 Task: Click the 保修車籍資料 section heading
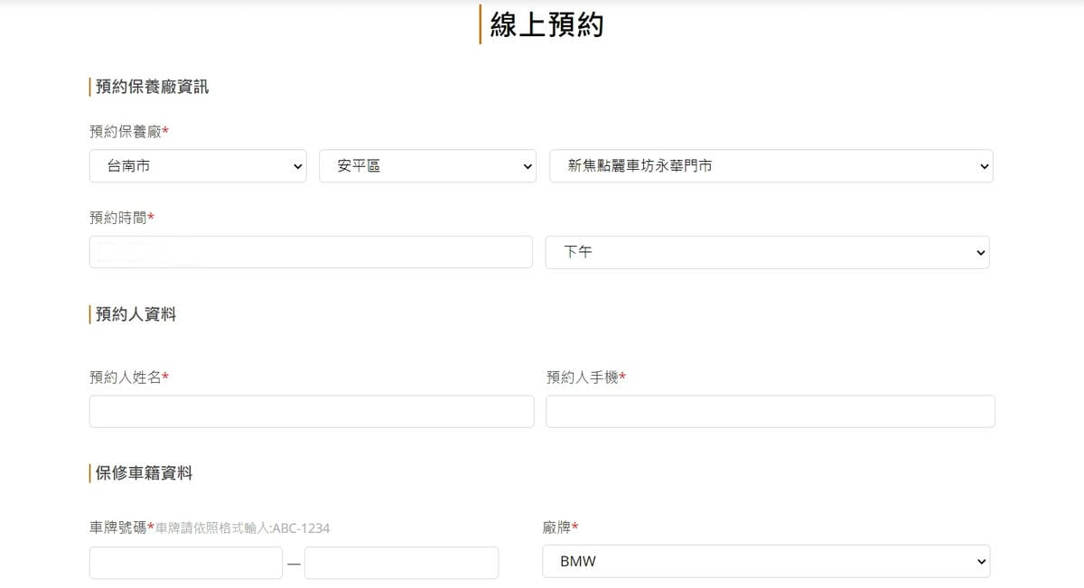coord(144,473)
